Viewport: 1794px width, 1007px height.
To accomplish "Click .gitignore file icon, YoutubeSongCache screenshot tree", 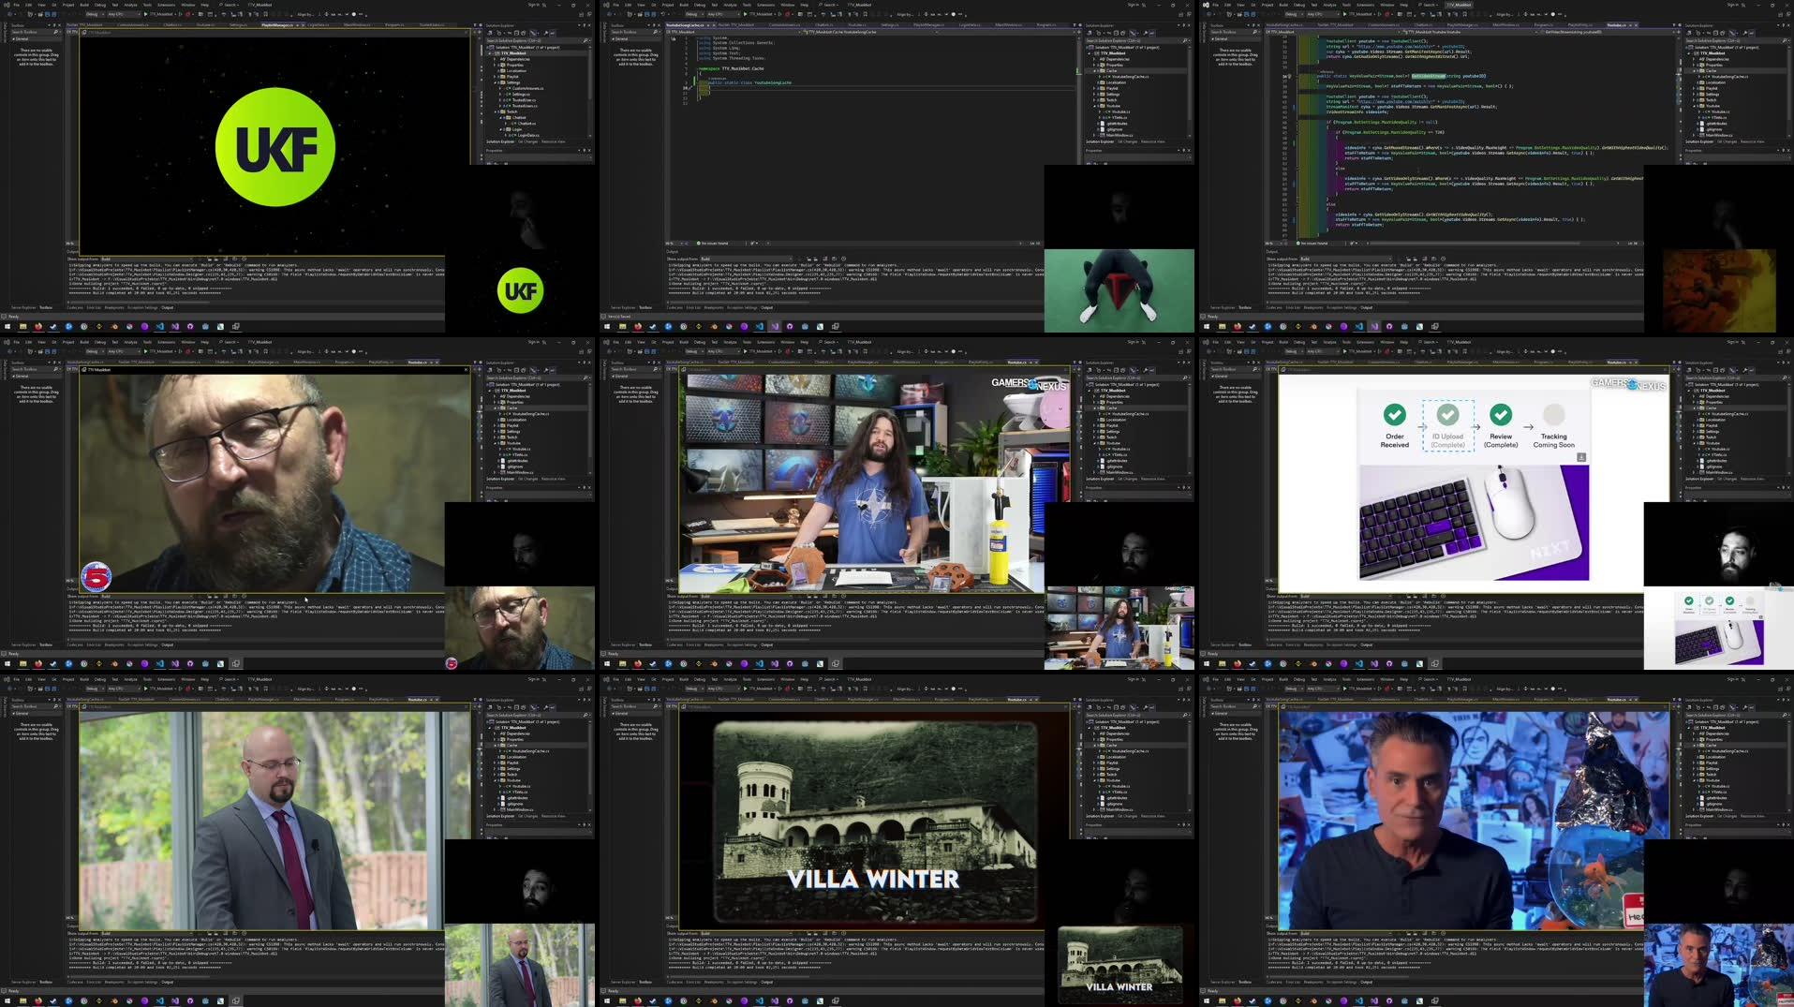I will [1103, 129].
